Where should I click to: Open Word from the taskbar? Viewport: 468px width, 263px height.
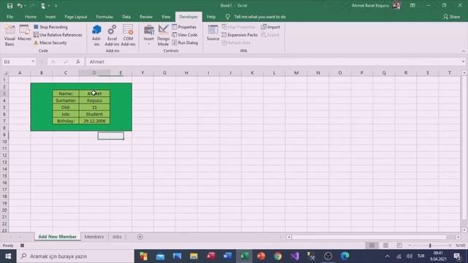[227, 256]
